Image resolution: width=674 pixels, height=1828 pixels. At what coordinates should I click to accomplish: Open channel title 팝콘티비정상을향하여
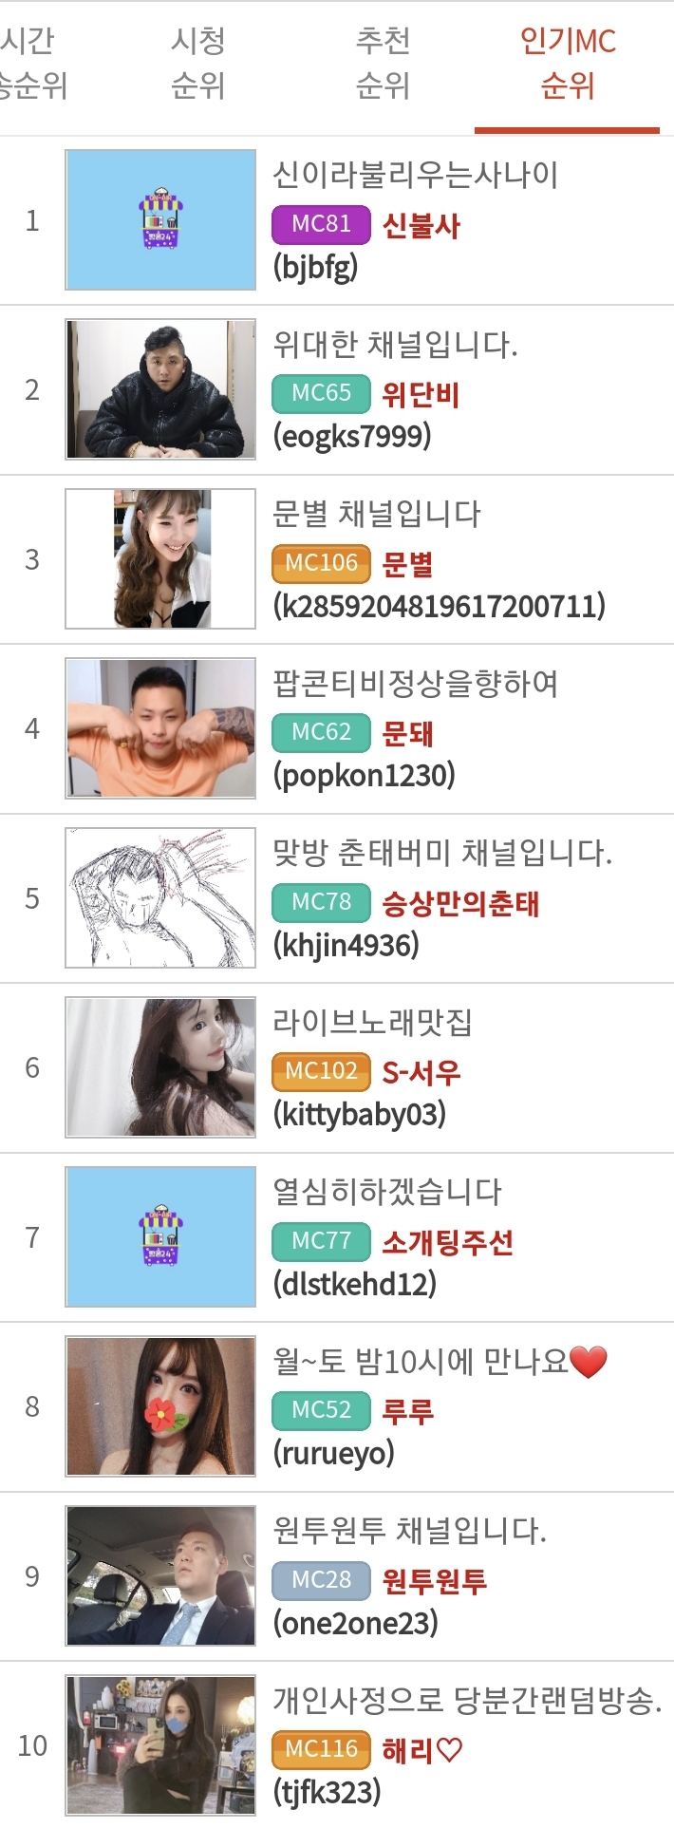click(416, 684)
